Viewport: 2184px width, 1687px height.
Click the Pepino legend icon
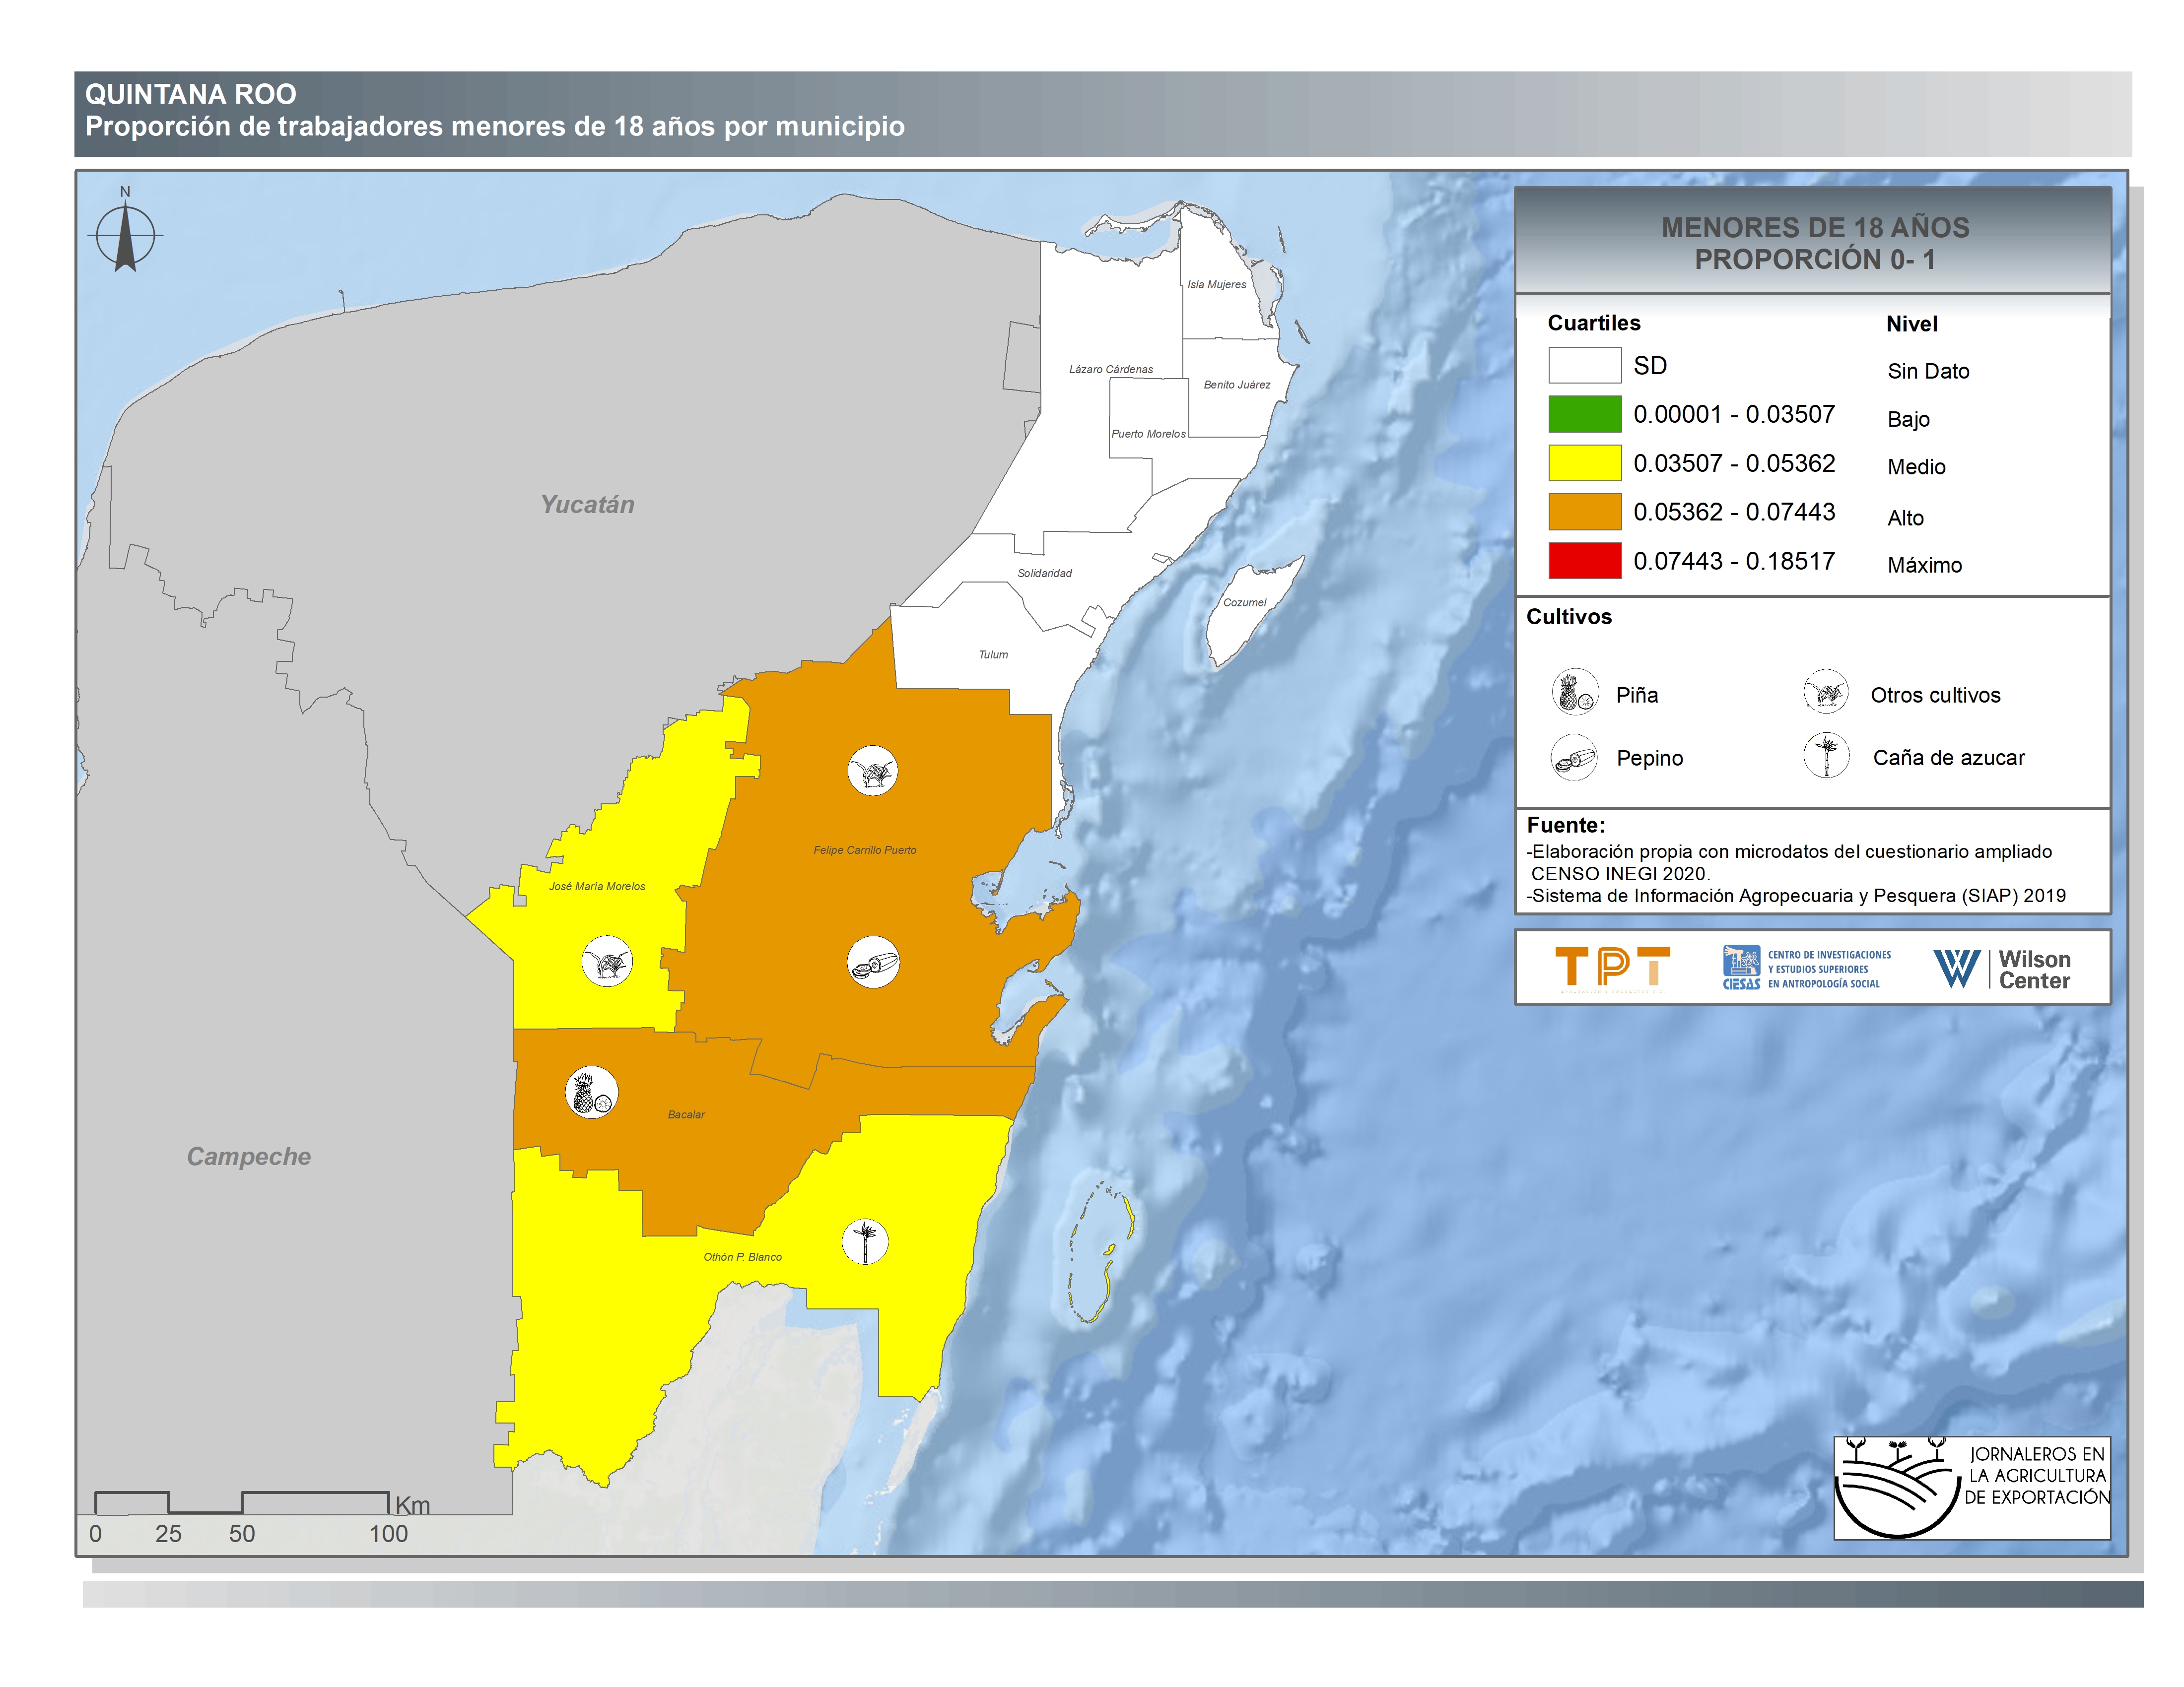point(1574,757)
